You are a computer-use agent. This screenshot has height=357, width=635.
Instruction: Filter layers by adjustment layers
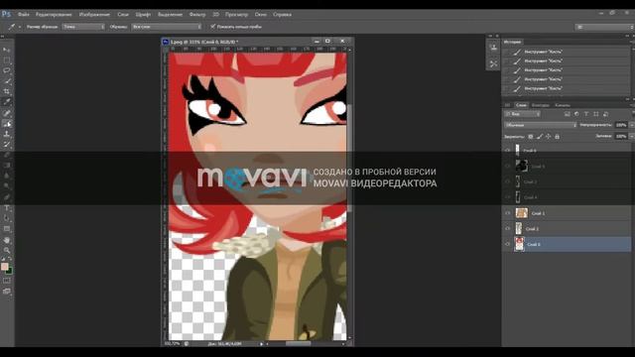576,114
